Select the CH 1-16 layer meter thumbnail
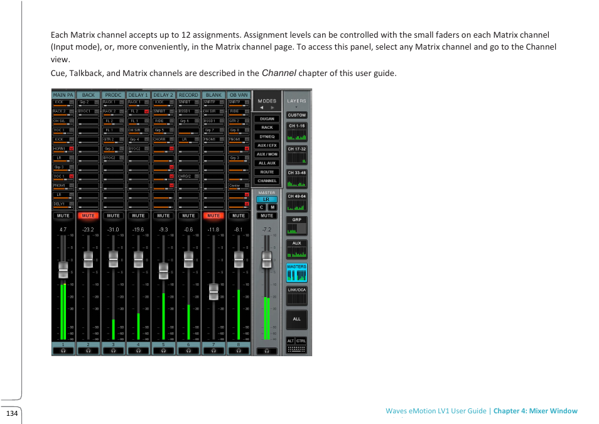 pos(297,133)
